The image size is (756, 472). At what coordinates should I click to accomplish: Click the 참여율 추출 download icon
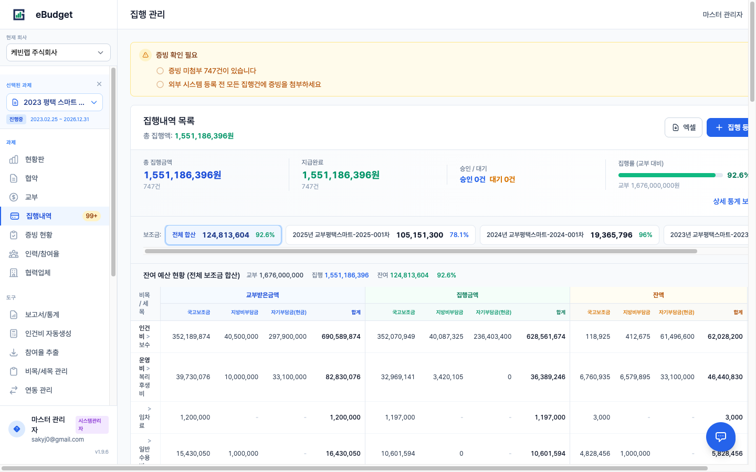point(14,352)
